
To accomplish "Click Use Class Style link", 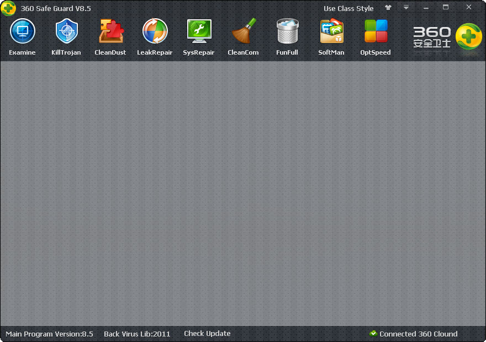I will pyautogui.click(x=348, y=8).
